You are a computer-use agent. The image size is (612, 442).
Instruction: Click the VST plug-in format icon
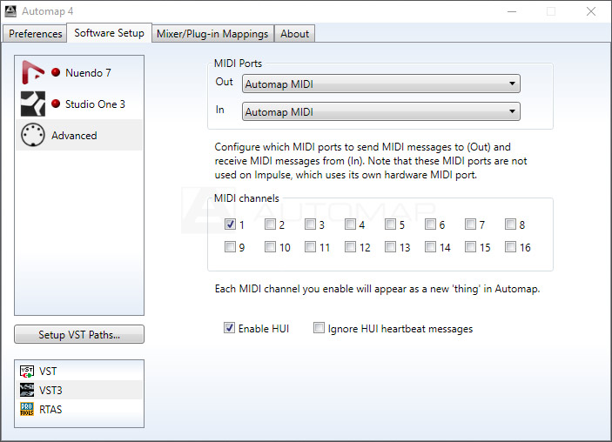[27, 372]
